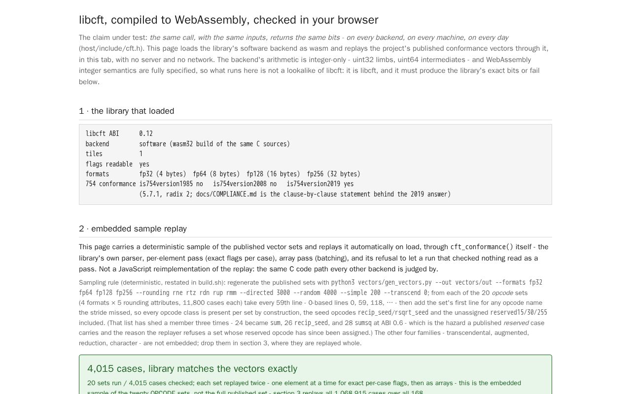Click the page title about libcft WebAssembly
Image resolution: width=631 pixels, height=394 pixels.
tap(229, 20)
